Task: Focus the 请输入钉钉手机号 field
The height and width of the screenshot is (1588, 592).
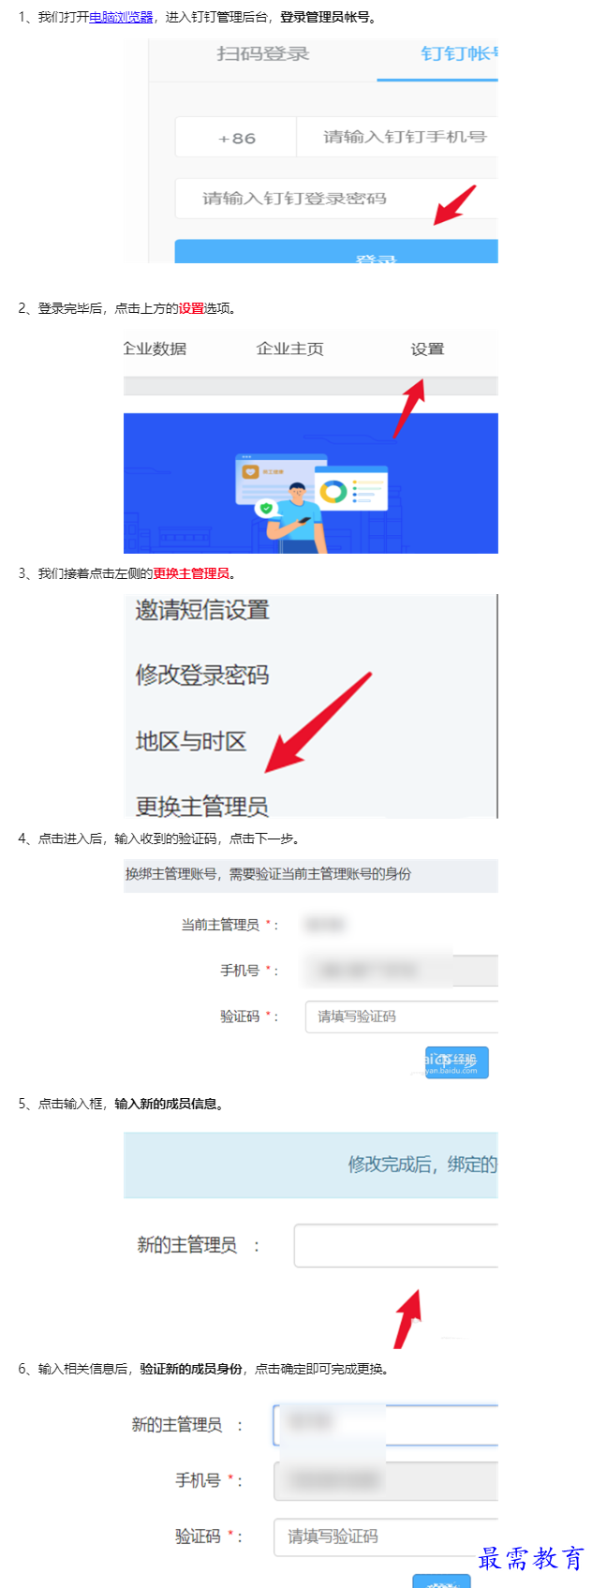Action: [x=398, y=138]
